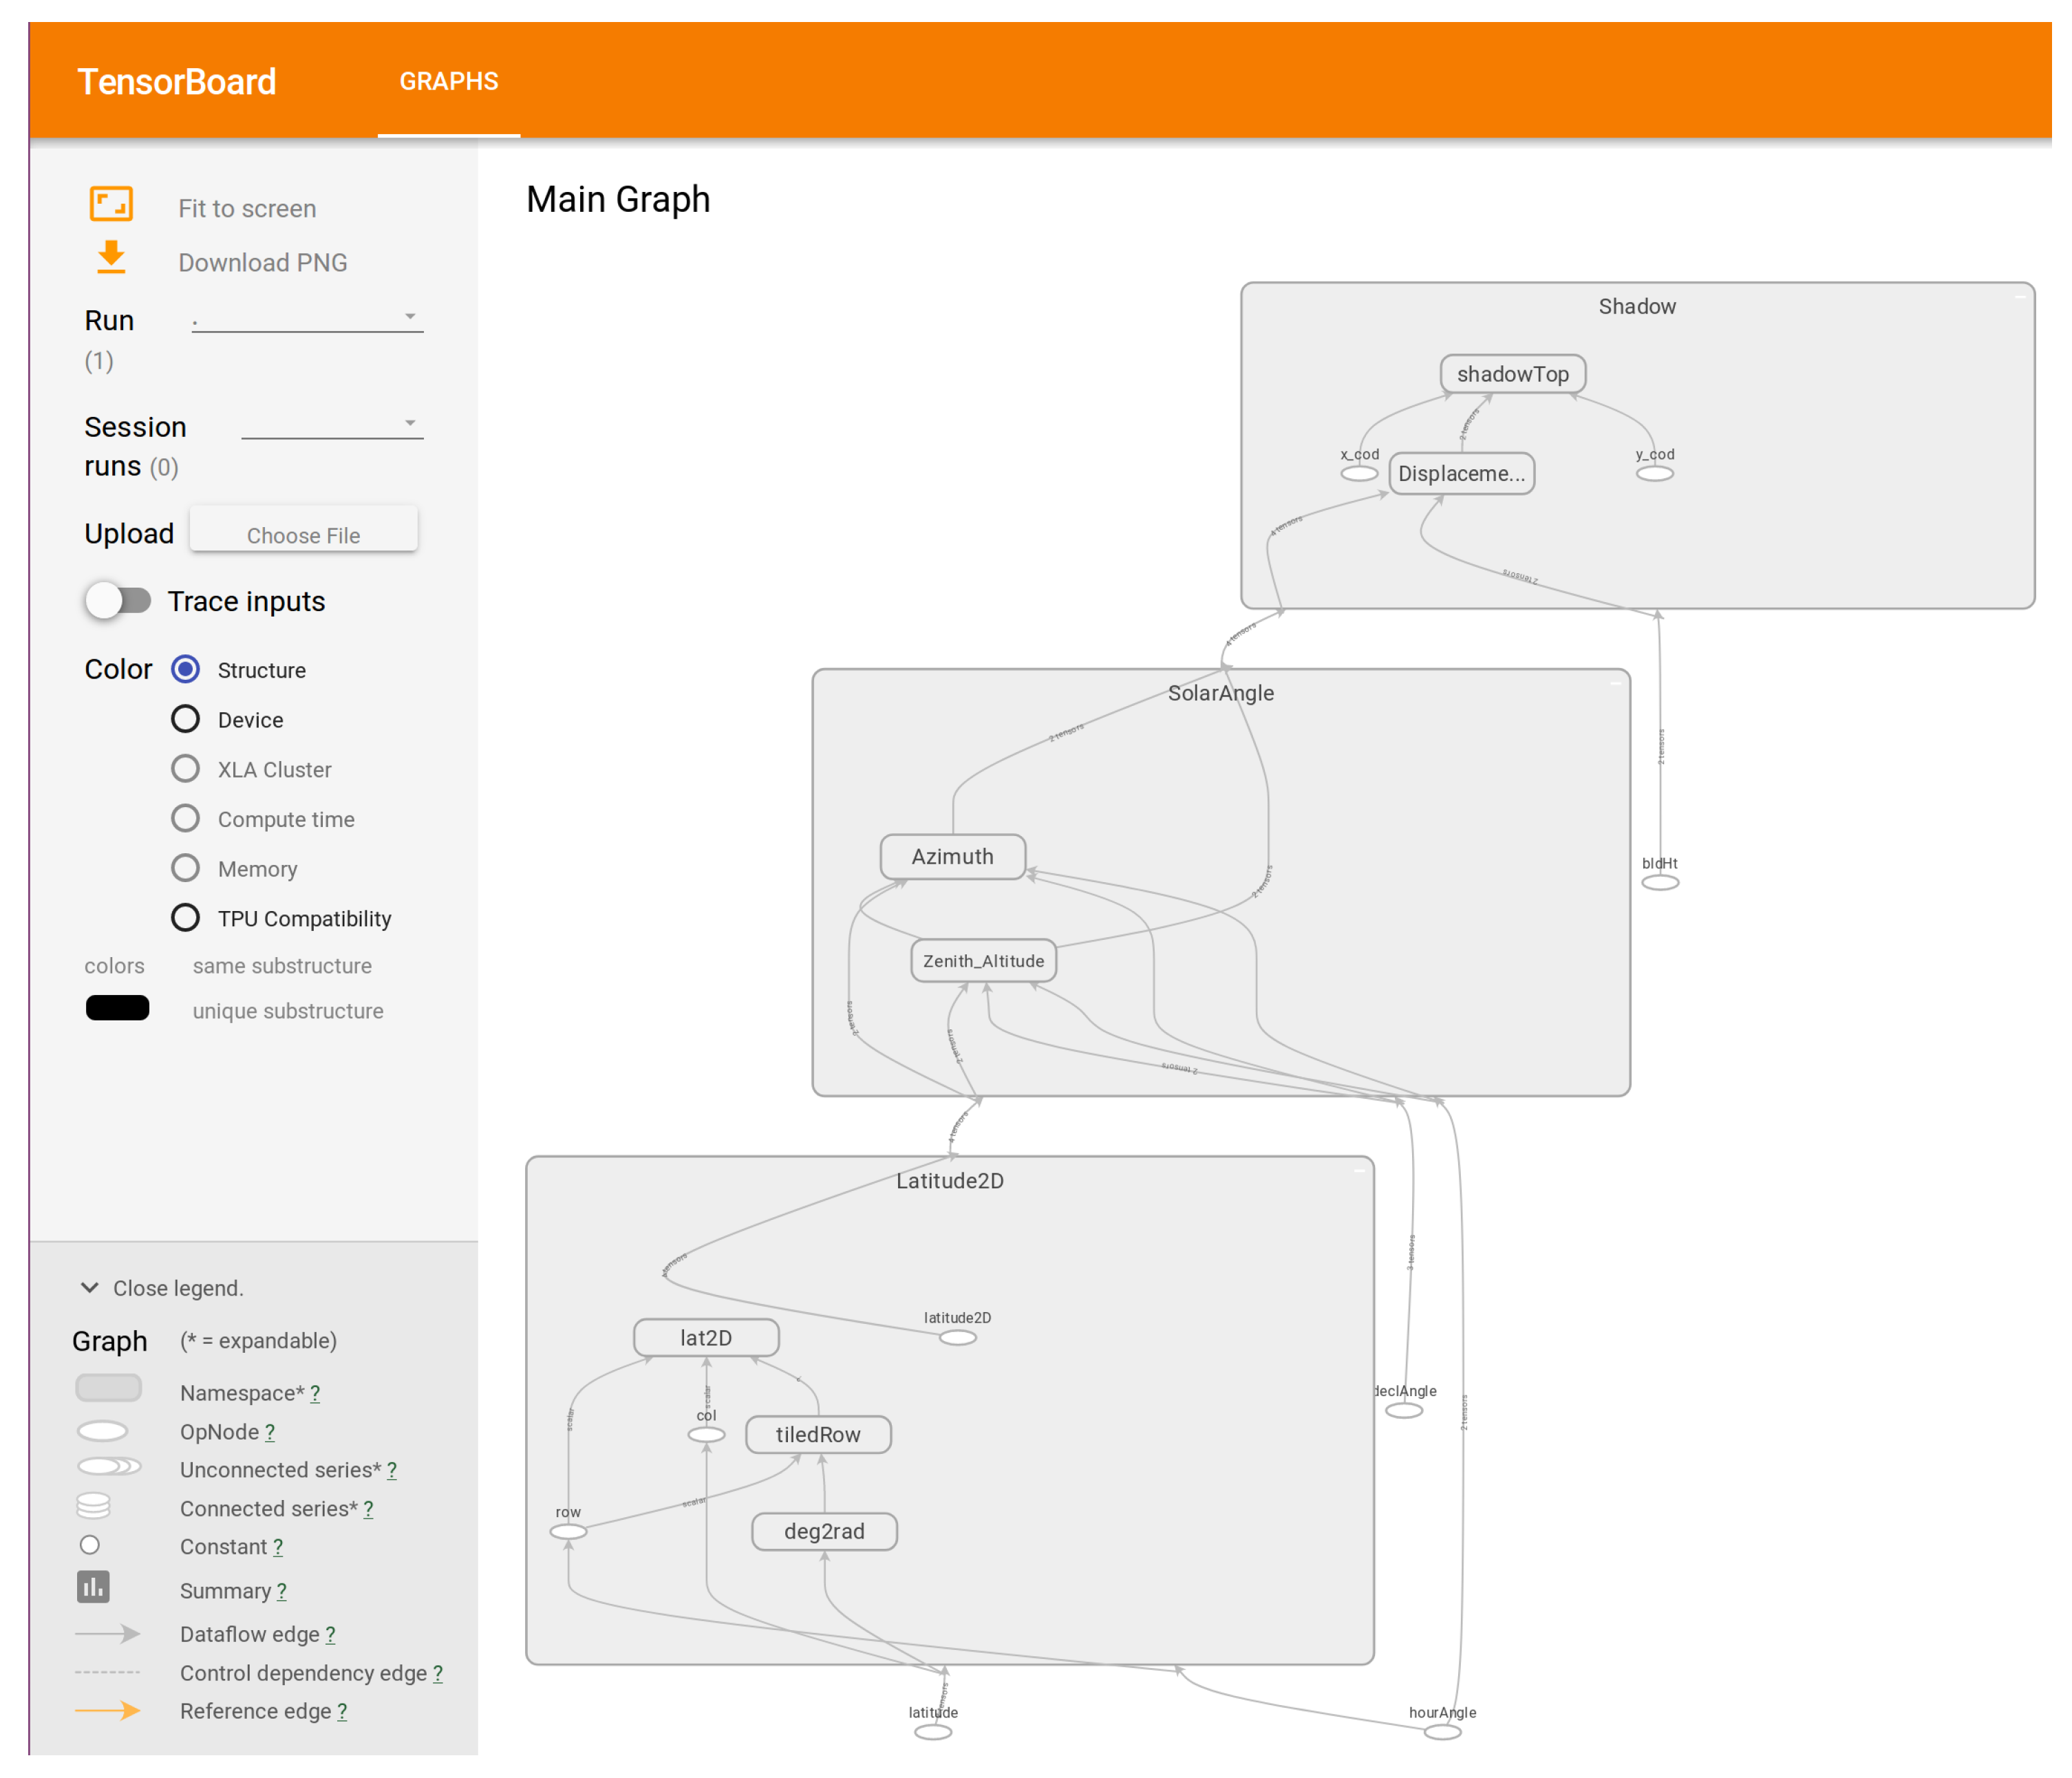This screenshot has width=2072, height=1778.
Task: Select the Device color option
Action: [x=185, y=719]
